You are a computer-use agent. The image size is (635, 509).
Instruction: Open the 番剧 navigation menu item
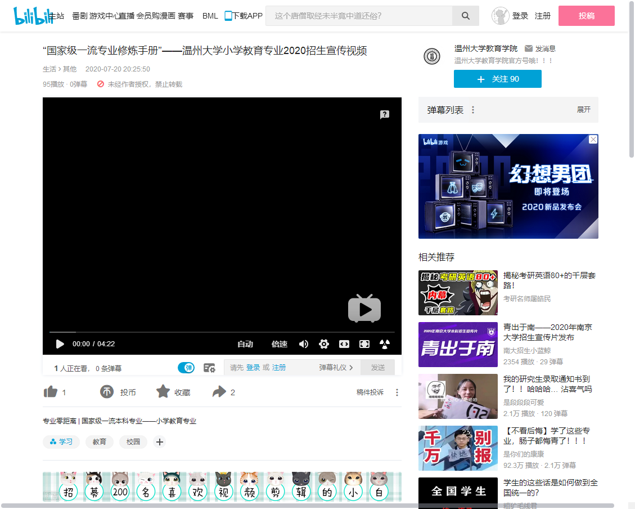(x=80, y=16)
